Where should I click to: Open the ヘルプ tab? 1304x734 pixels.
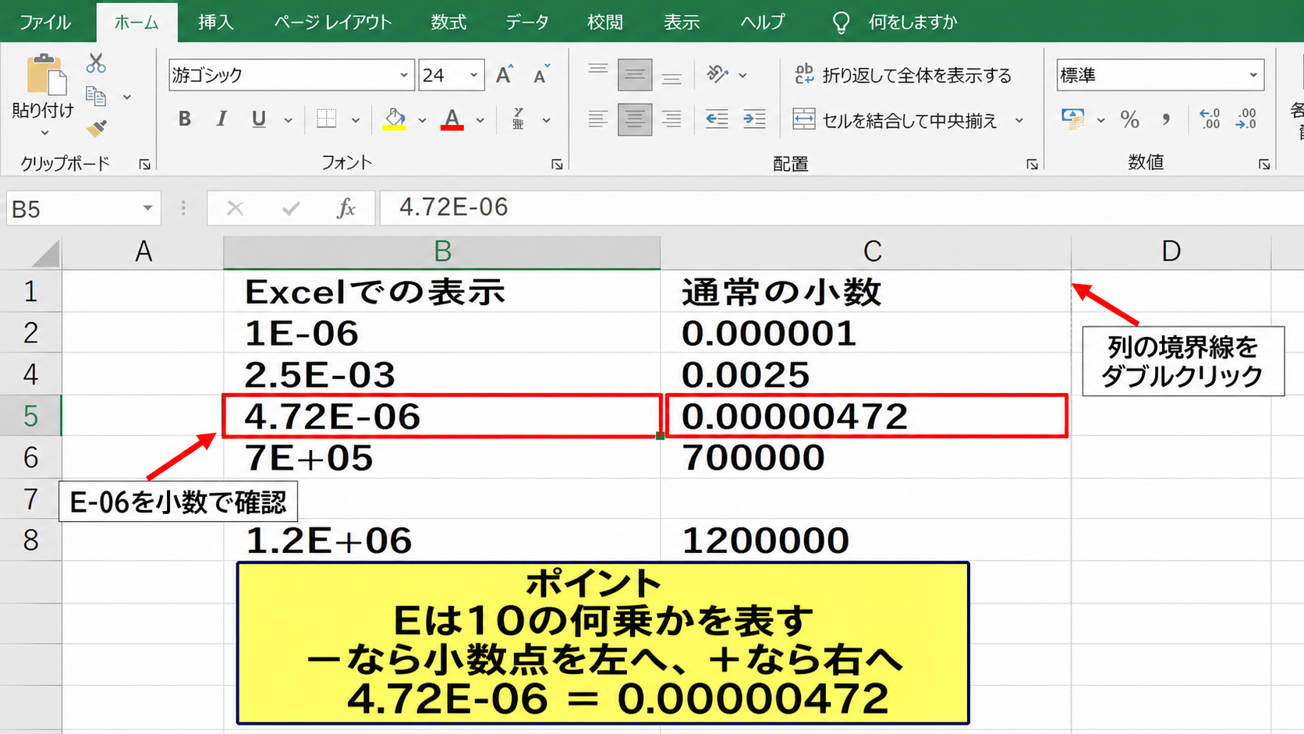[x=763, y=22]
